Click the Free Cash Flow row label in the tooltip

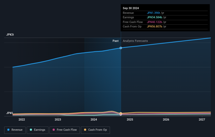(x=133, y=22)
